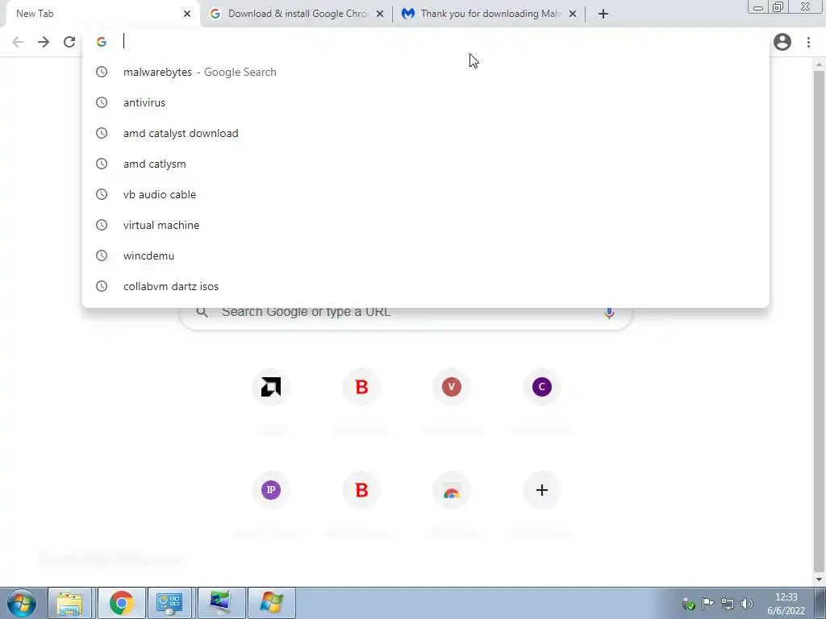Reload the current page
Screen dimensions: 826x619
point(69,42)
